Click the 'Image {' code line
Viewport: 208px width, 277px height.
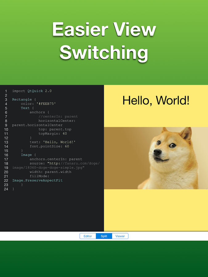(x=28, y=155)
